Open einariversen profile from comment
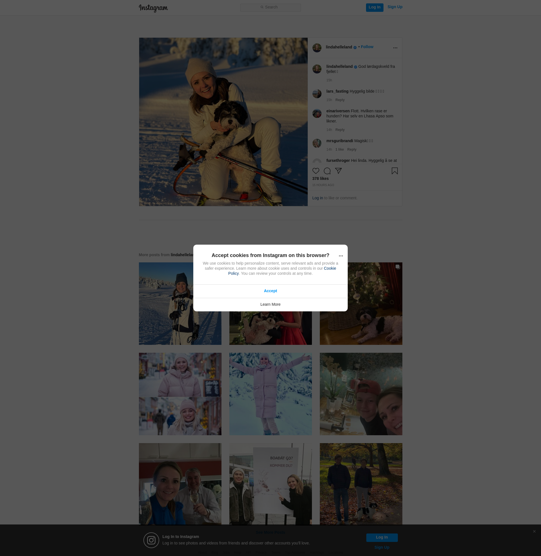541x556 pixels. (x=338, y=111)
